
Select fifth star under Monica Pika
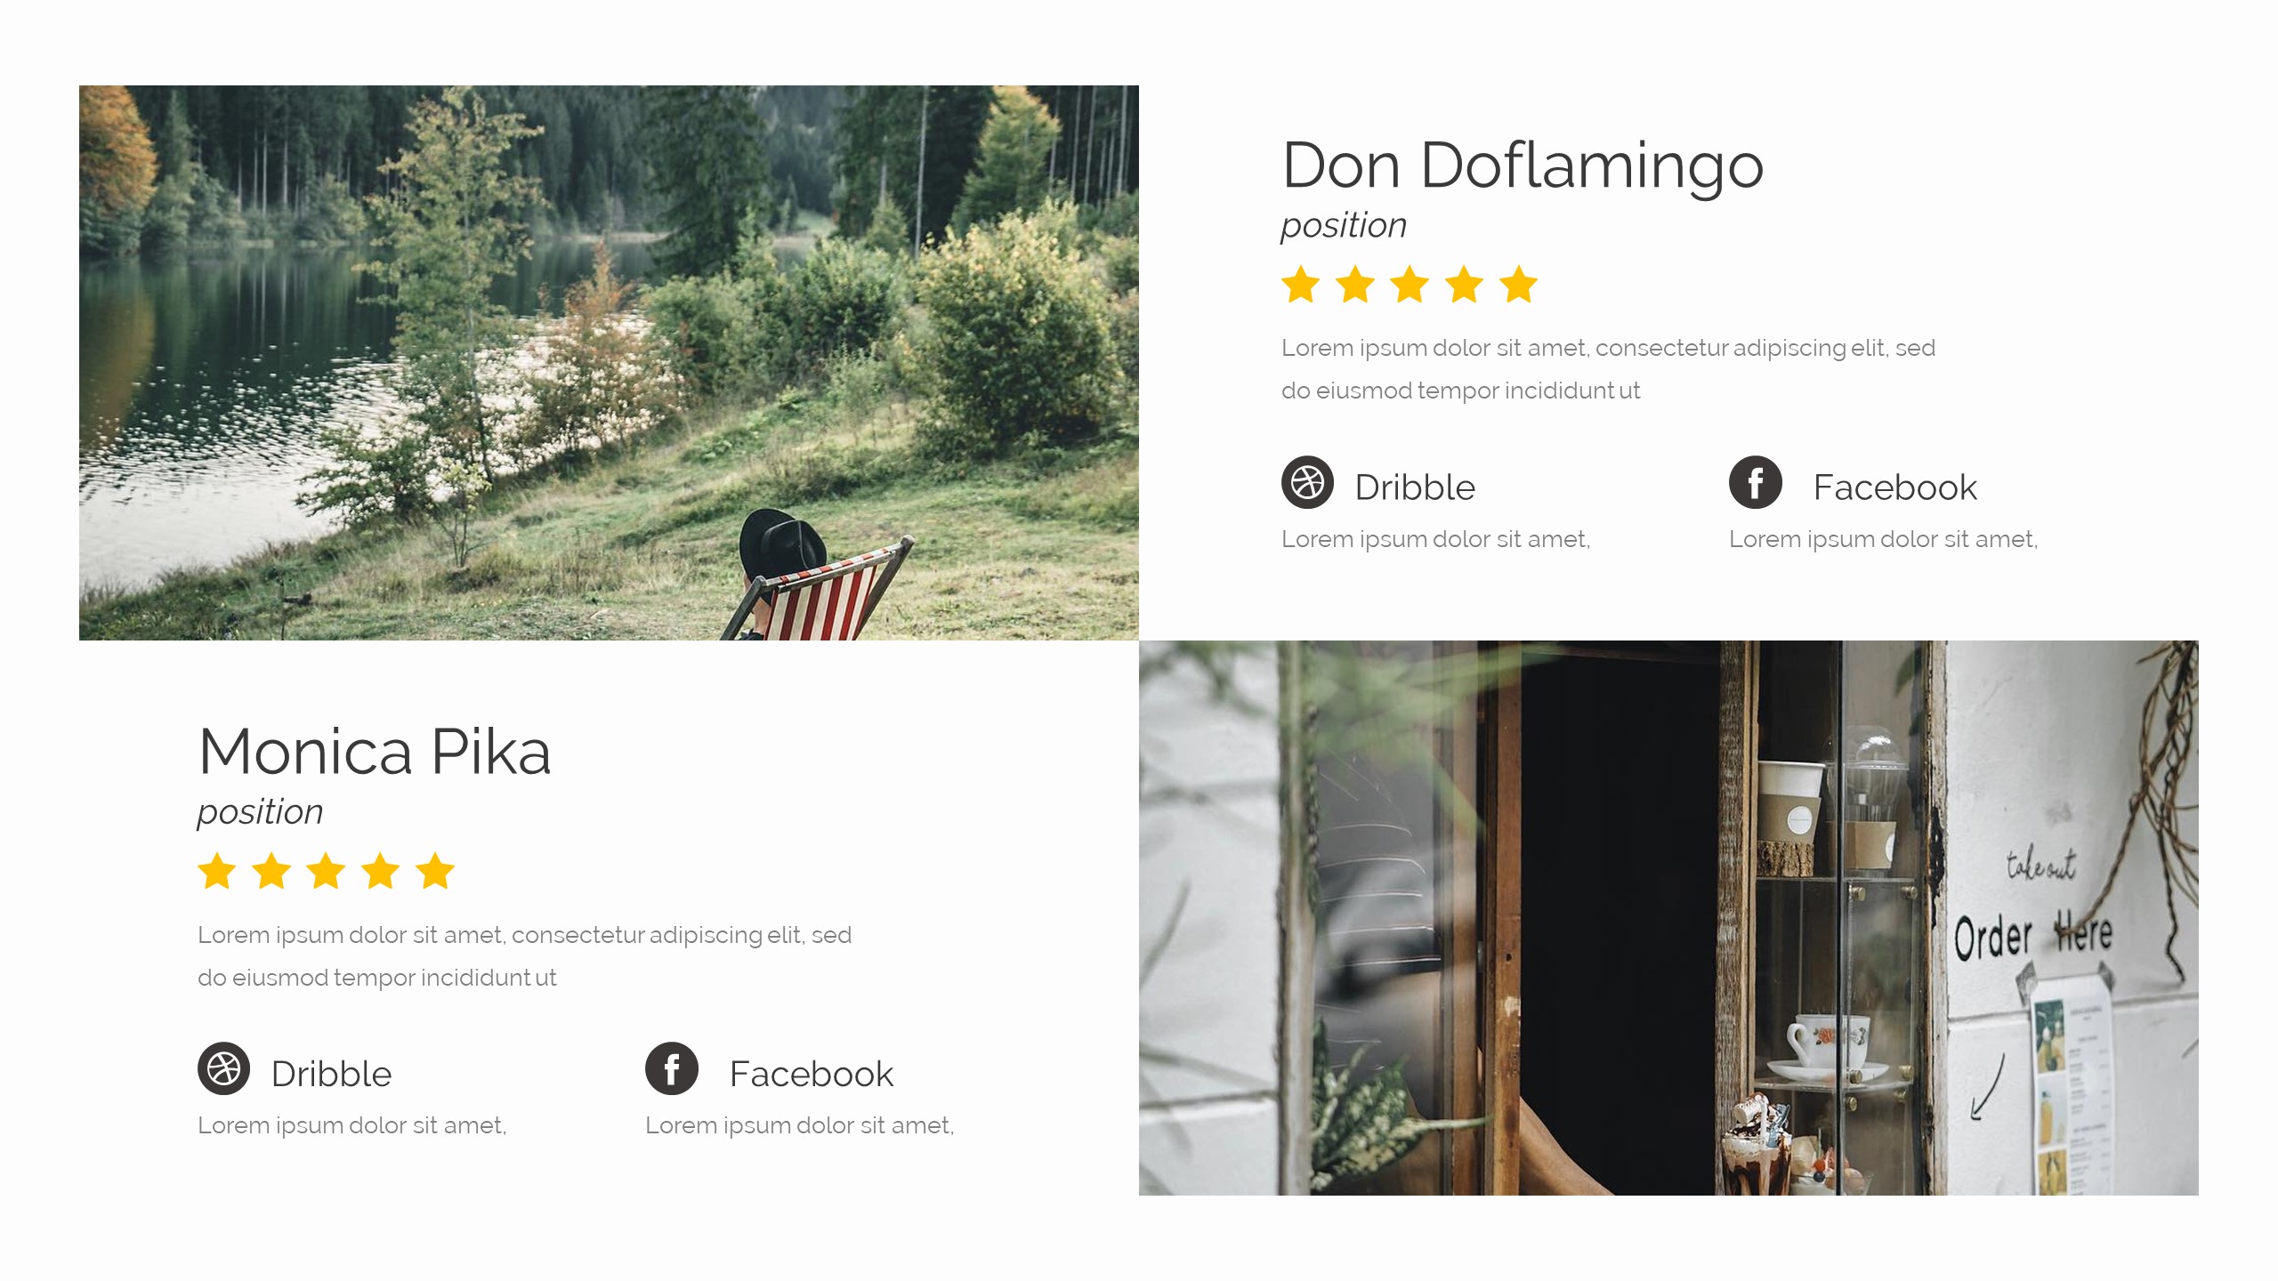(435, 871)
